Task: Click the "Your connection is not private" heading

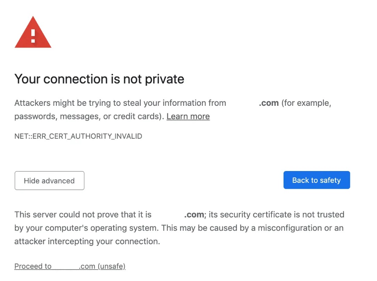Action: point(99,79)
